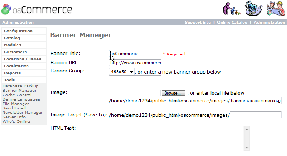Click the Administration link in the right header
287x156 pixels.
click(x=269, y=22)
